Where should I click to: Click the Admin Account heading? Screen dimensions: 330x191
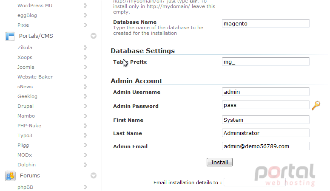point(137,81)
